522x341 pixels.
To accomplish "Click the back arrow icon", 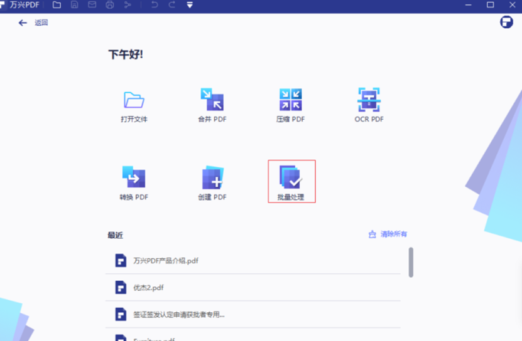I will click(23, 23).
